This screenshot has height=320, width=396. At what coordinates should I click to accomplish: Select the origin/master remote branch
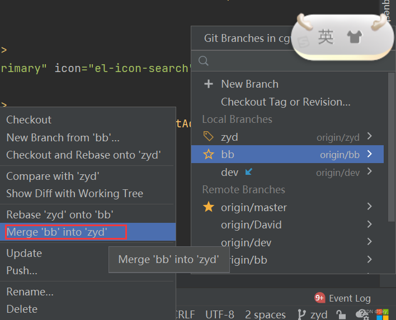pos(287,207)
